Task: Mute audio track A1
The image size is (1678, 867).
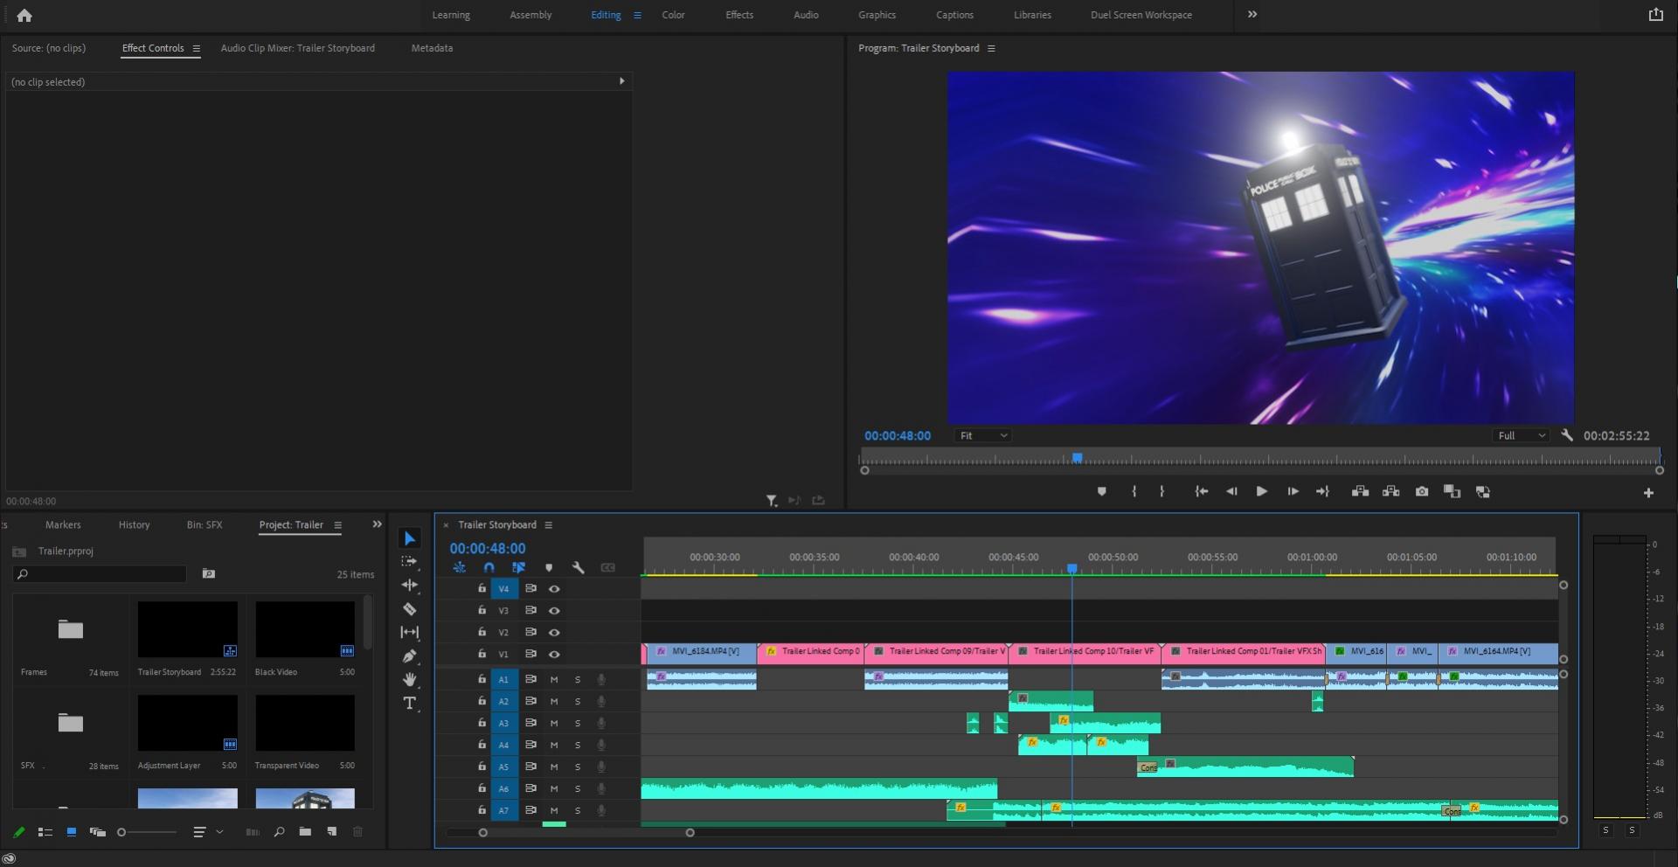Action: [x=554, y=680]
